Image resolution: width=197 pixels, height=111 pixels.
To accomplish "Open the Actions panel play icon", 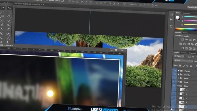I will [171, 19].
